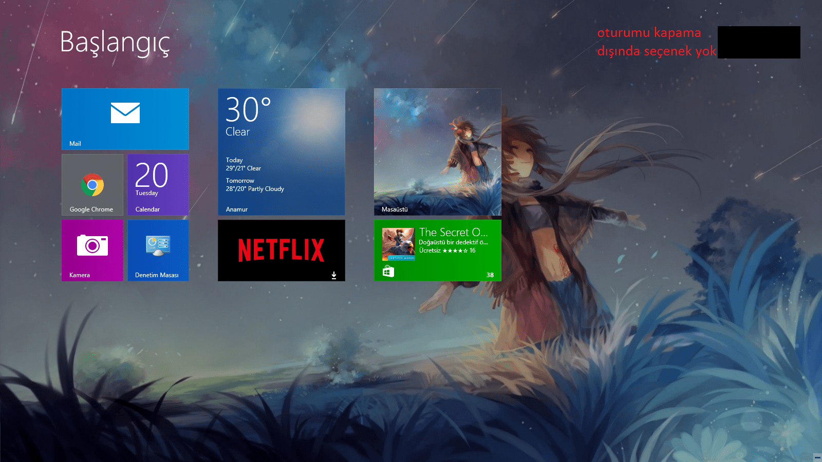Viewport: 822px width, 462px height.
Task: Launch the Netflix tile
Action: (x=282, y=251)
